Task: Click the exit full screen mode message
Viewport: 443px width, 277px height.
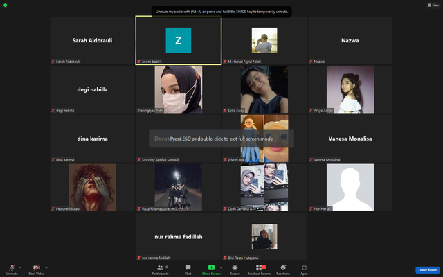Action: point(221,138)
